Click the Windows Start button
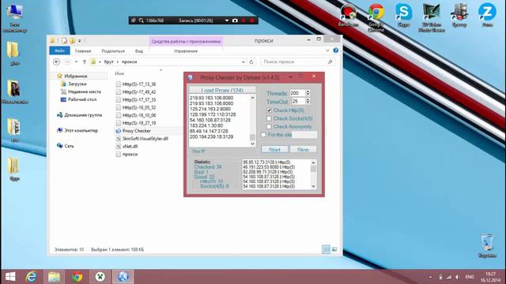 point(10,277)
